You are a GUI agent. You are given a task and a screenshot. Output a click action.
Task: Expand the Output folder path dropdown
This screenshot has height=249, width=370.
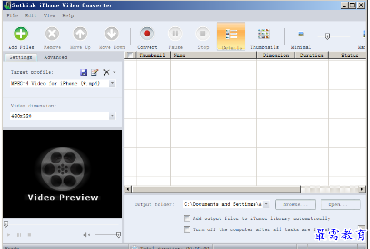pos(266,204)
